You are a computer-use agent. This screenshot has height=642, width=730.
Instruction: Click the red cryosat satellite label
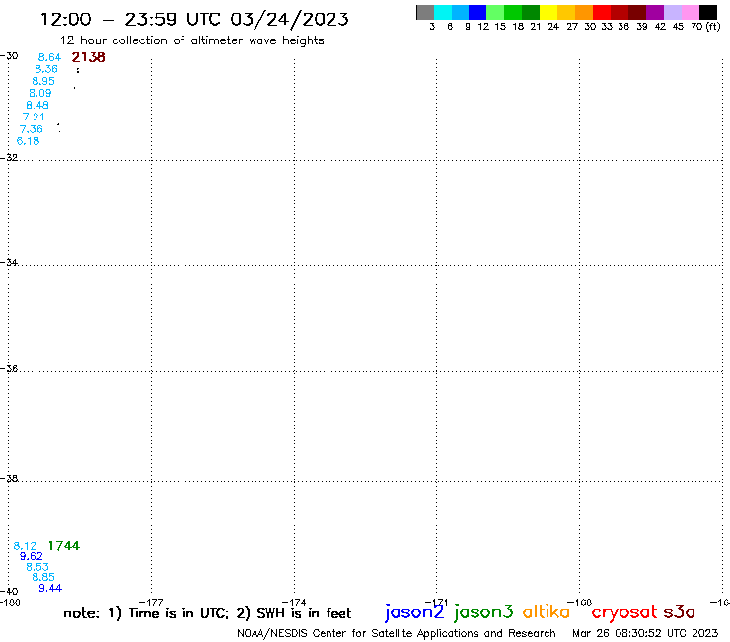[624, 612]
